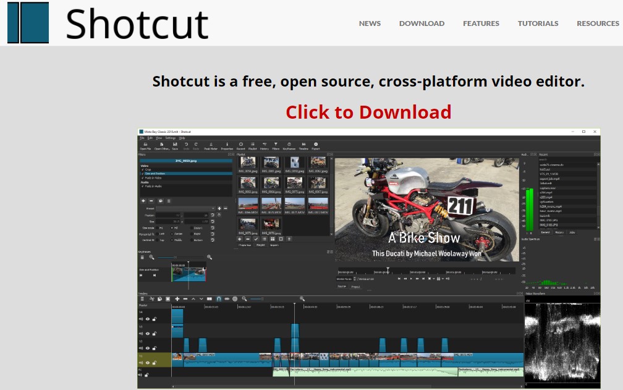Toggle the lock on track A1

(146, 375)
